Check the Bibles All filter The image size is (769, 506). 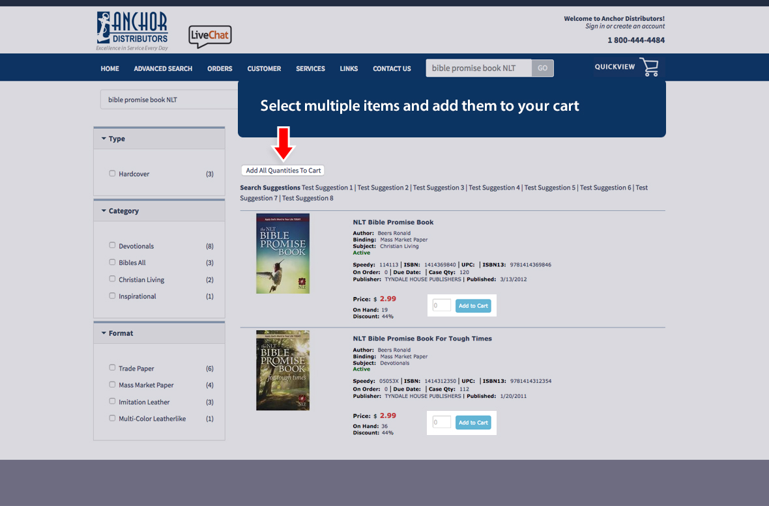(112, 262)
